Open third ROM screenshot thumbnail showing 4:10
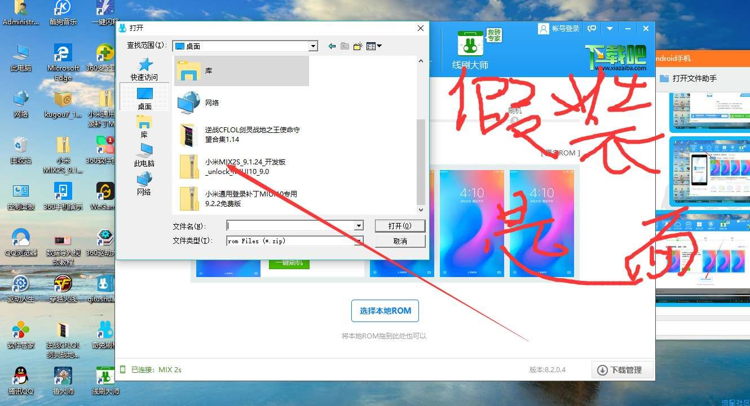 point(472,224)
